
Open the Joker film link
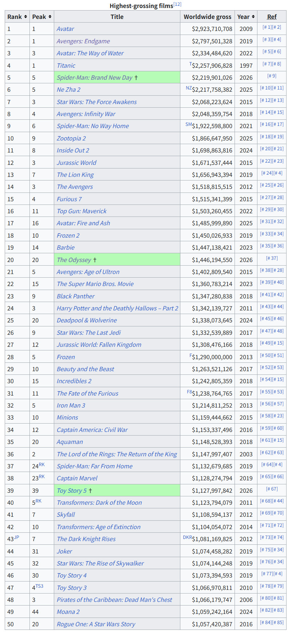click(64, 551)
